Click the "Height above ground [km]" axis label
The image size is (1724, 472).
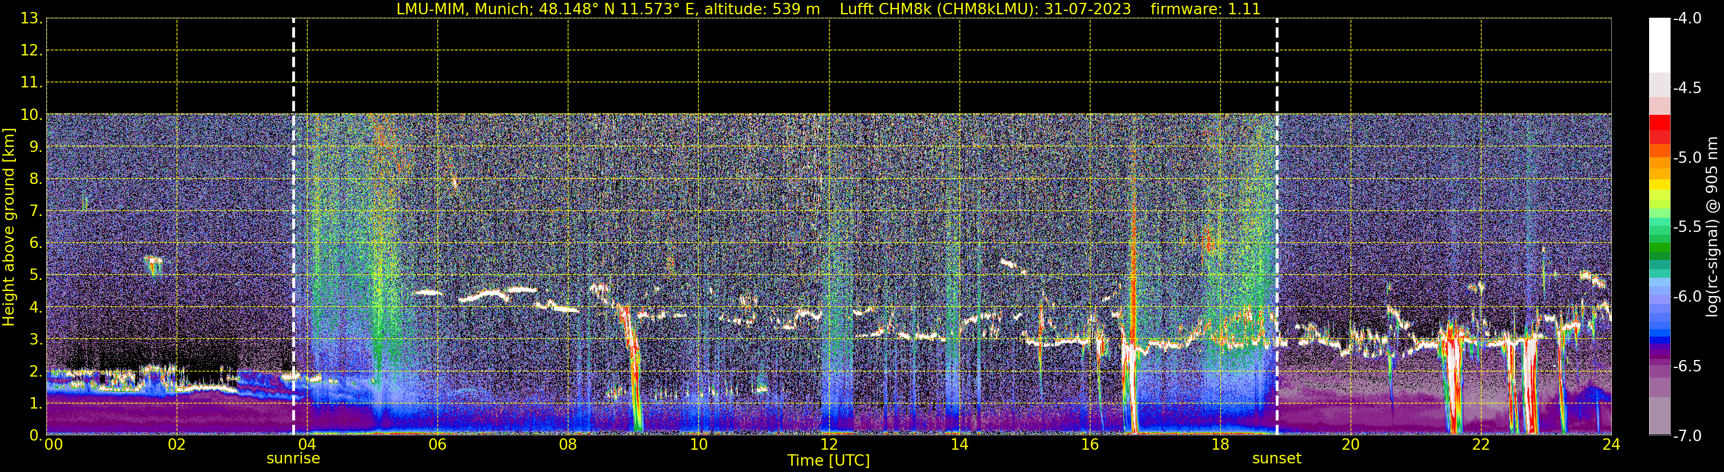9,227
